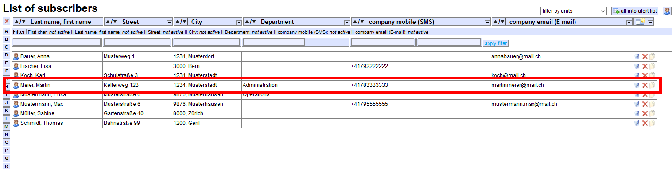Expand the City column dropdown arrow

[239, 22]
